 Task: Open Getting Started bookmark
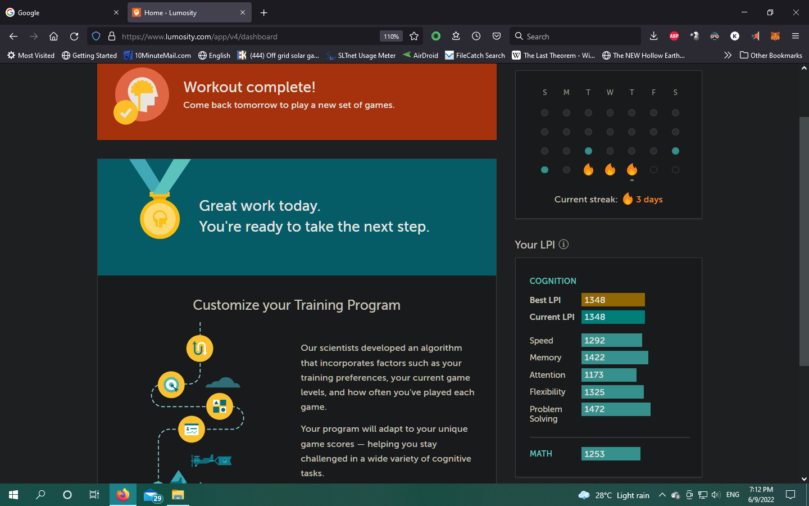pos(89,55)
